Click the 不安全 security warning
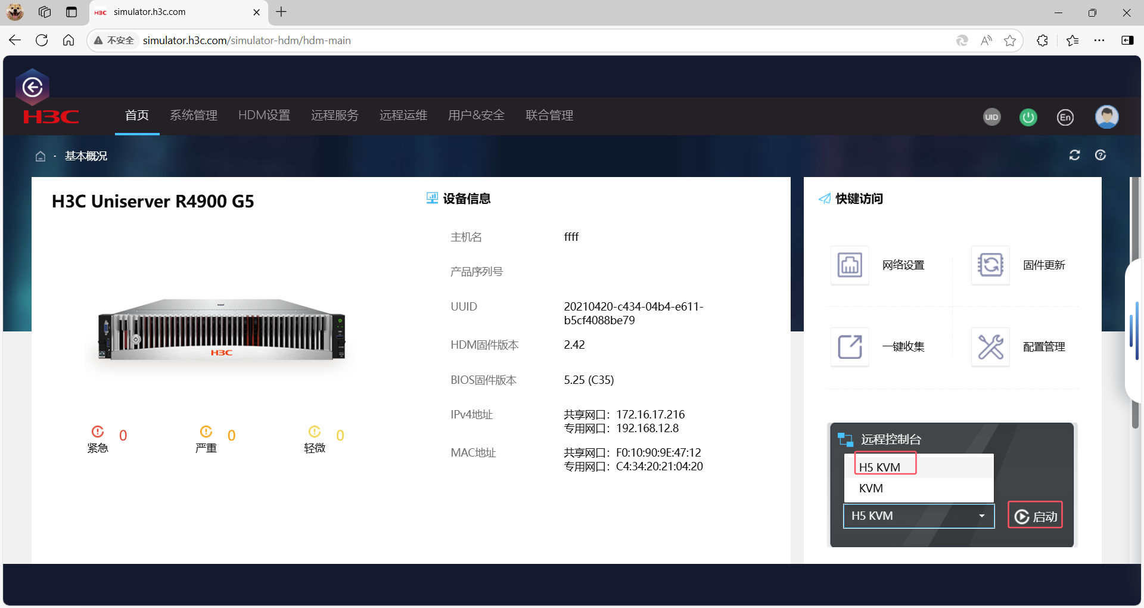1144x608 pixels. pos(114,41)
